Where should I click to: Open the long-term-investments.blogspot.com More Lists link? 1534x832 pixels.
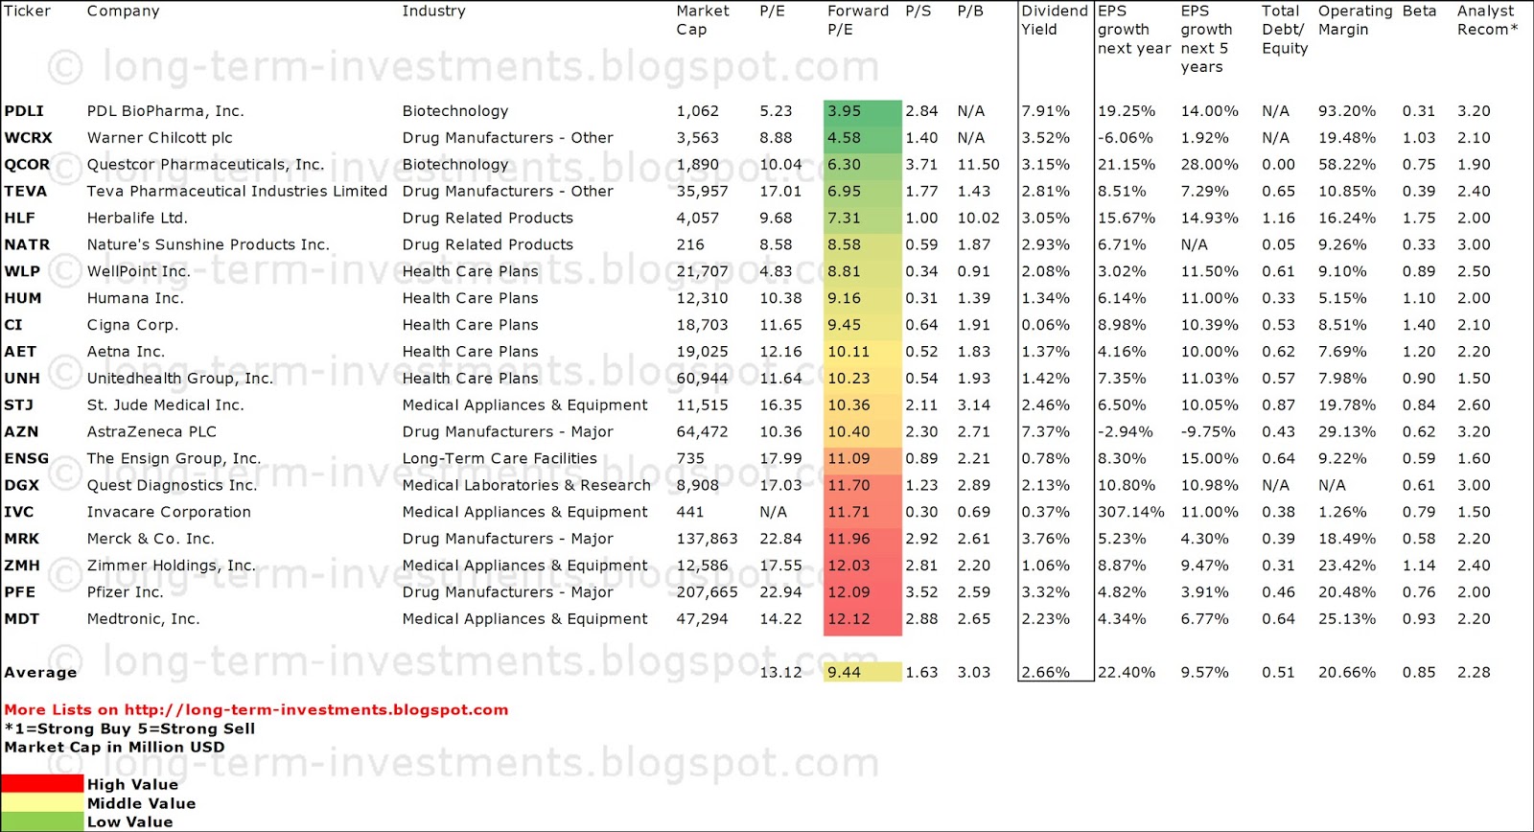[256, 710]
